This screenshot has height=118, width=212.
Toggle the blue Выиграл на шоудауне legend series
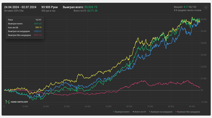pos(161,112)
